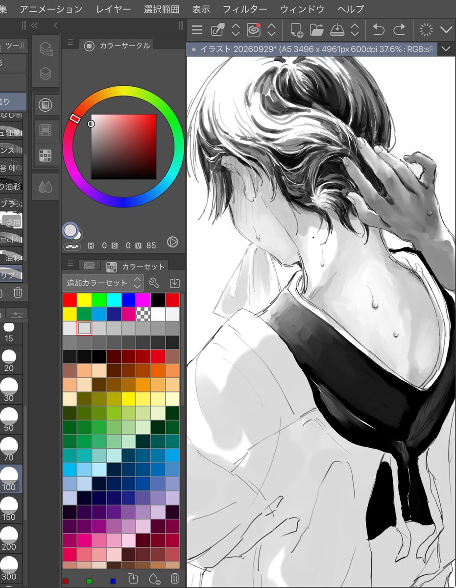The height and width of the screenshot is (588, 456).
Task: Open the レイヤー menu
Action: tap(113, 9)
